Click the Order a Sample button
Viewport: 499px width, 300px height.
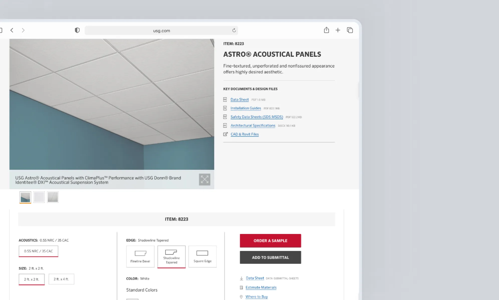tap(270, 241)
